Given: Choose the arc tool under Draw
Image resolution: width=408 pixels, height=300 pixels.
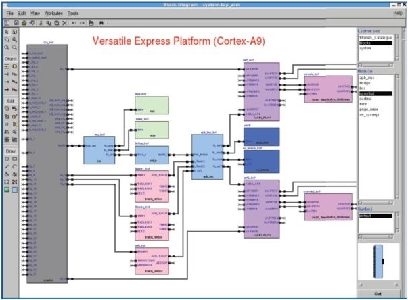Looking at the screenshot, I should click(x=15, y=166).
